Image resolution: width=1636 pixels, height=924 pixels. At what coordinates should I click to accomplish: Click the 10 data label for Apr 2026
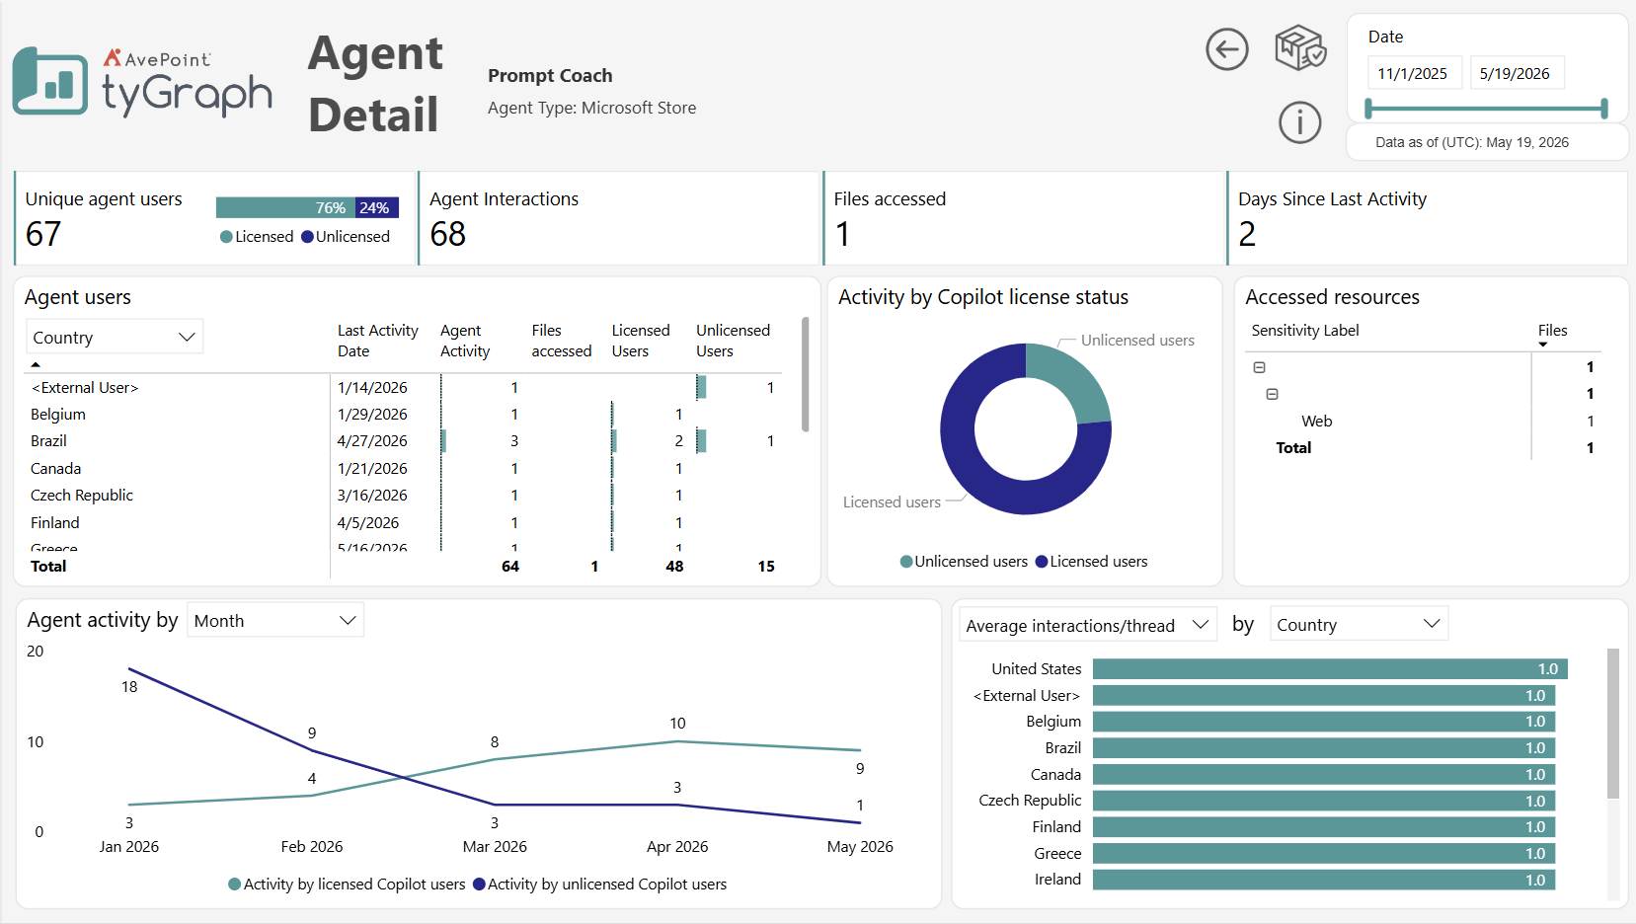677,724
